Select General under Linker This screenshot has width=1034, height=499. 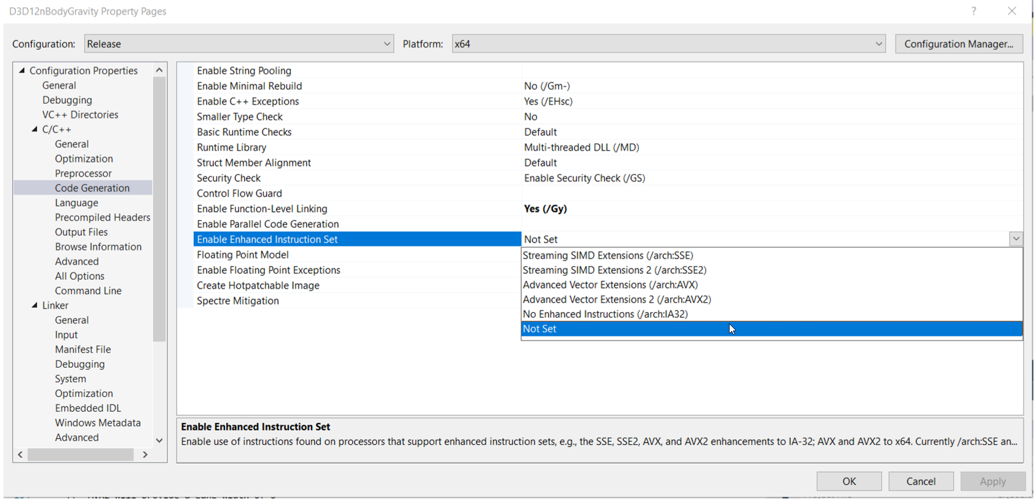pos(72,320)
